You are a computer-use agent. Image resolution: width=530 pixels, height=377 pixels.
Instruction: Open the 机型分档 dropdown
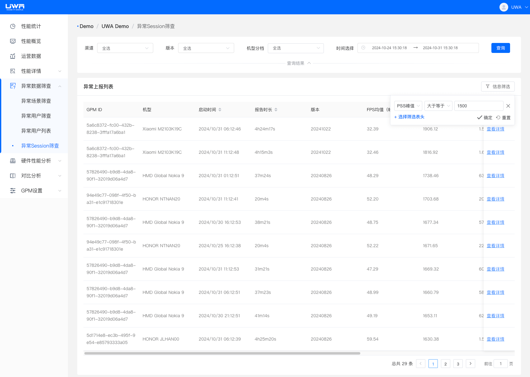coord(296,48)
